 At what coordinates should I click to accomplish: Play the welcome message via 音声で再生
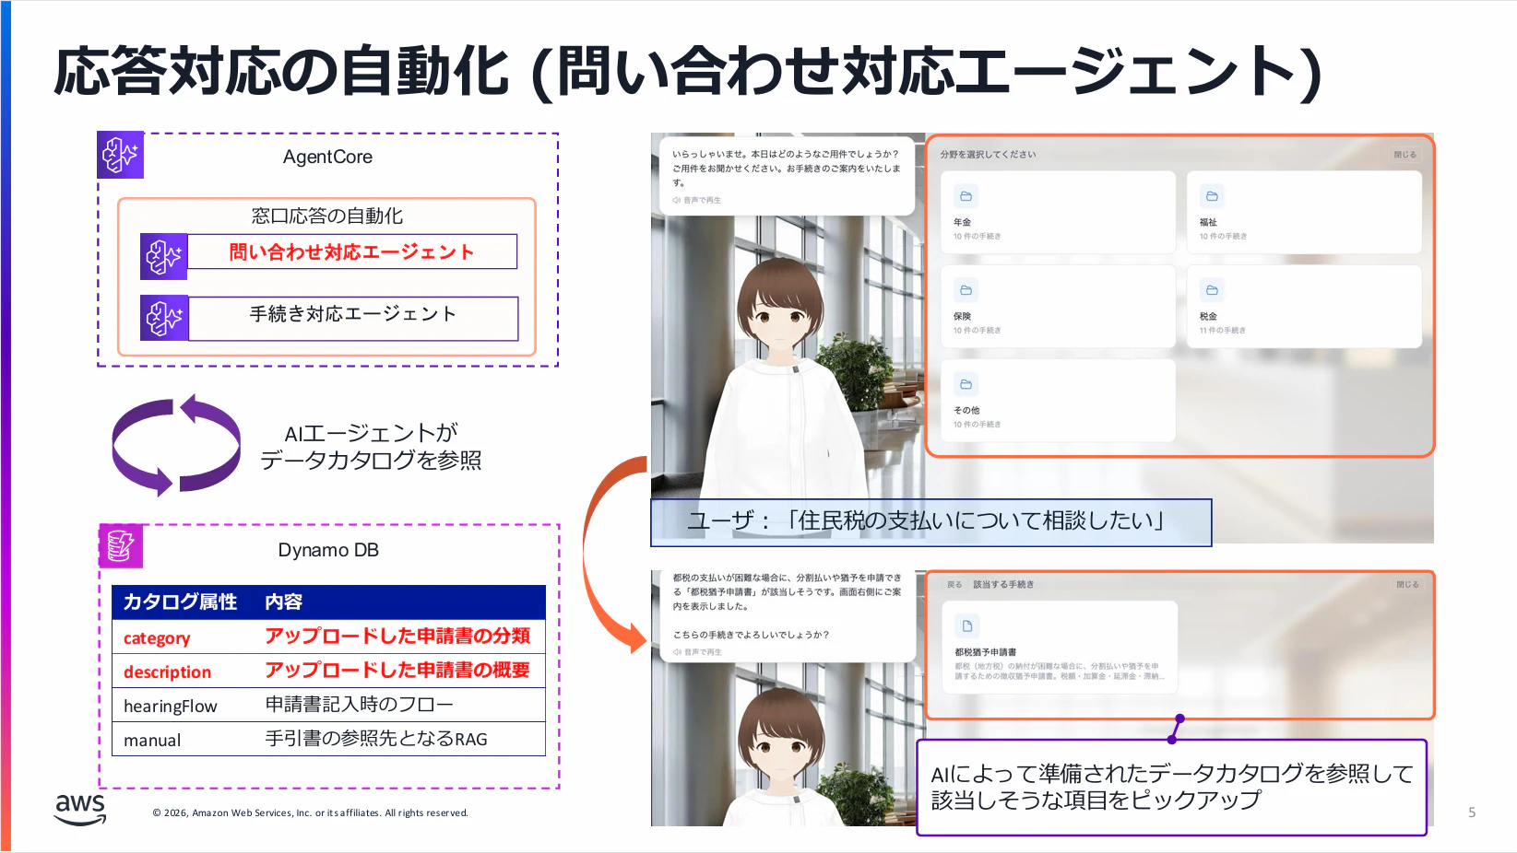697,200
